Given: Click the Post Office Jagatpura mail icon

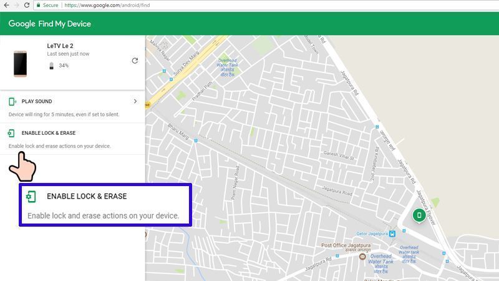Looking at the screenshot, I should [x=362, y=257].
